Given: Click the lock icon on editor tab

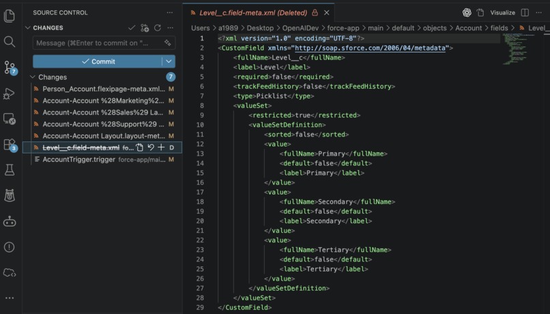Looking at the screenshot, I should (x=315, y=13).
